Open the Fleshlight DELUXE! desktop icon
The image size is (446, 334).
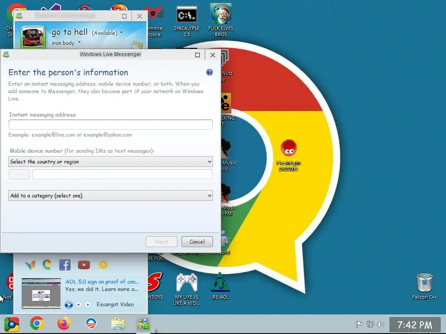[x=288, y=155]
